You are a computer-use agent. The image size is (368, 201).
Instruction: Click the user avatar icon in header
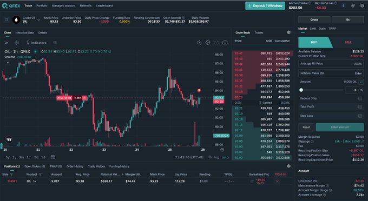(343, 6)
